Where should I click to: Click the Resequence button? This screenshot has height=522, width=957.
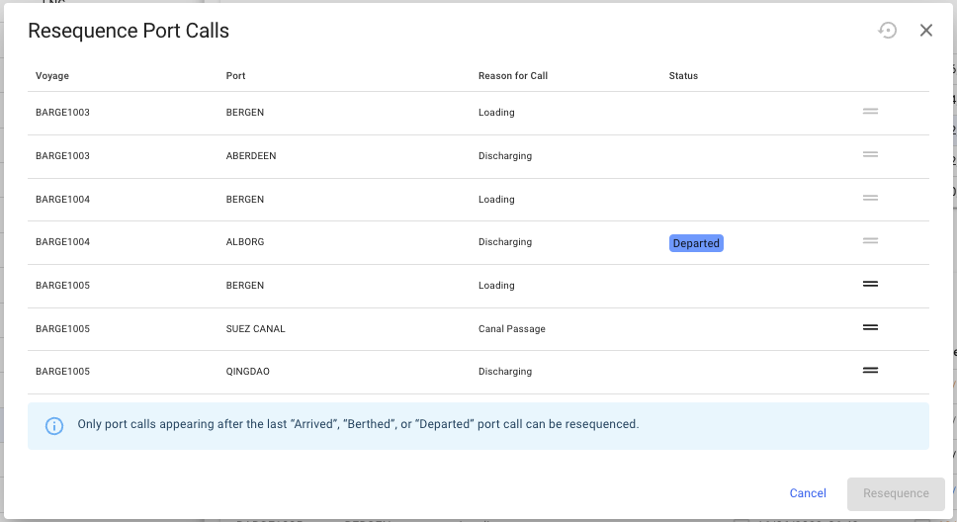[x=896, y=493]
